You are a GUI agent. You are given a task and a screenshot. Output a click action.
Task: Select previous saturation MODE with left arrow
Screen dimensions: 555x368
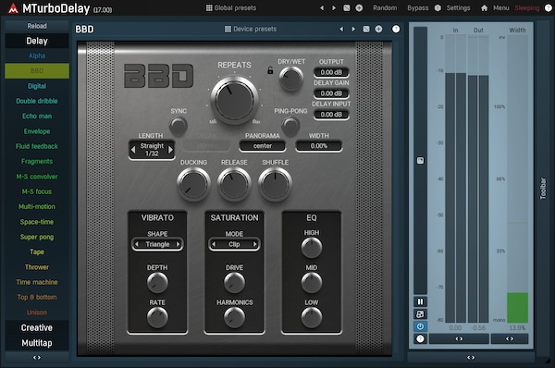214,244
